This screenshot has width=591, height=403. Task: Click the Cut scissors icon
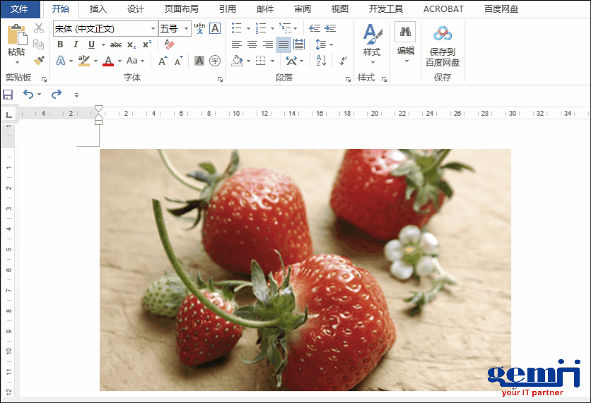point(39,28)
